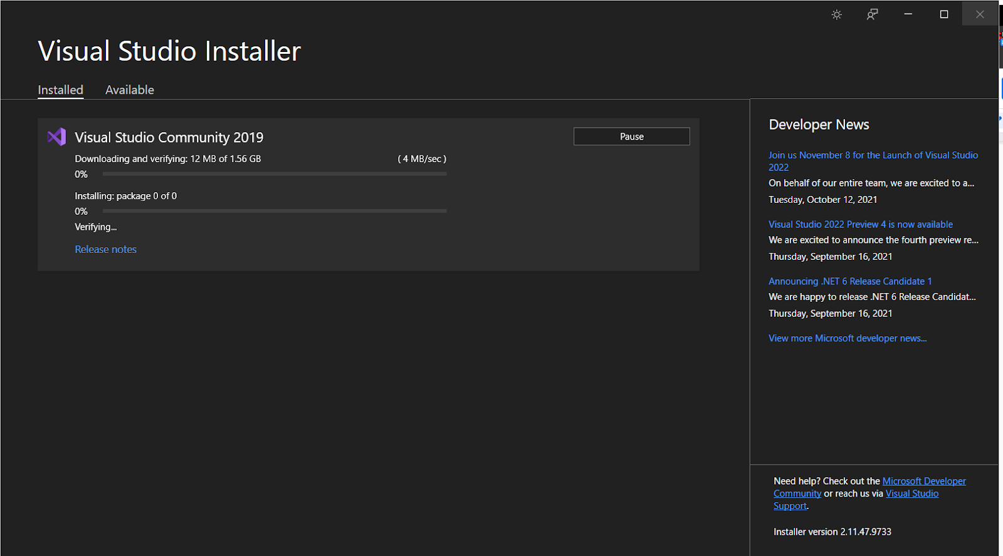Click the Visual Studio Installer title heading

tap(169, 51)
